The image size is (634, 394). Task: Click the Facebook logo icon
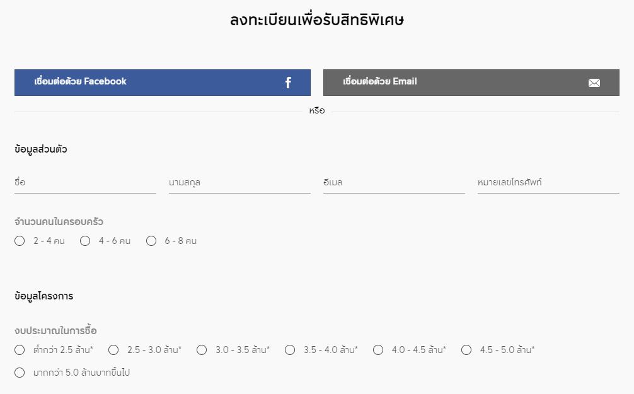pos(288,83)
